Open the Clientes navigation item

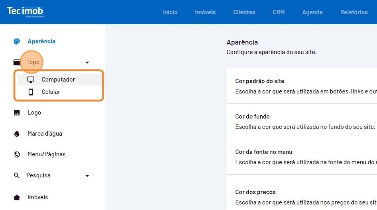point(244,12)
